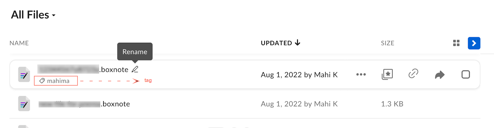This screenshot has width=494, height=128.
Task: Sort by Size column header
Action: coord(387,43)
